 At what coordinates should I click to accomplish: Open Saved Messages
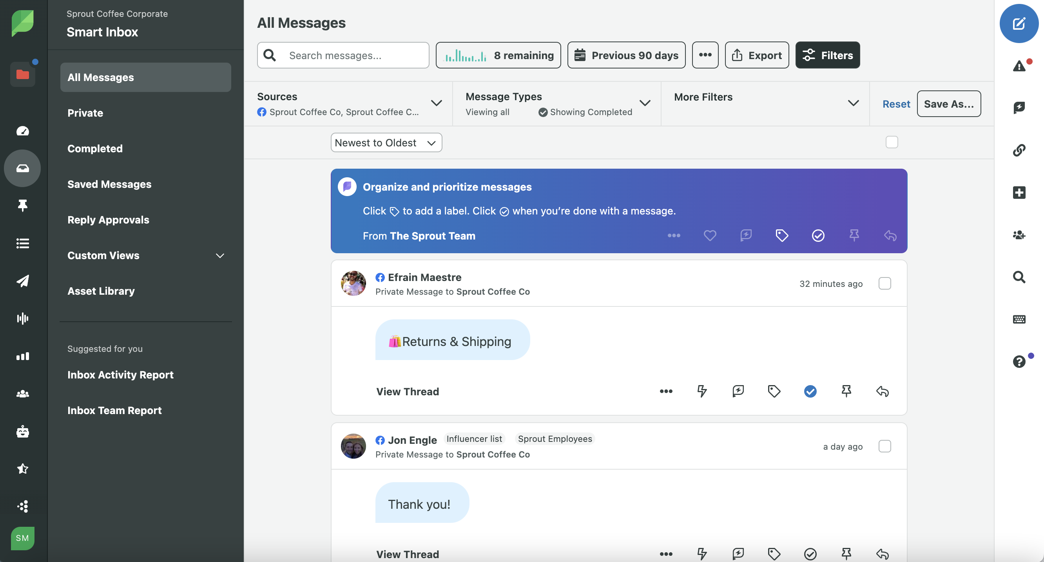(145, 184)
